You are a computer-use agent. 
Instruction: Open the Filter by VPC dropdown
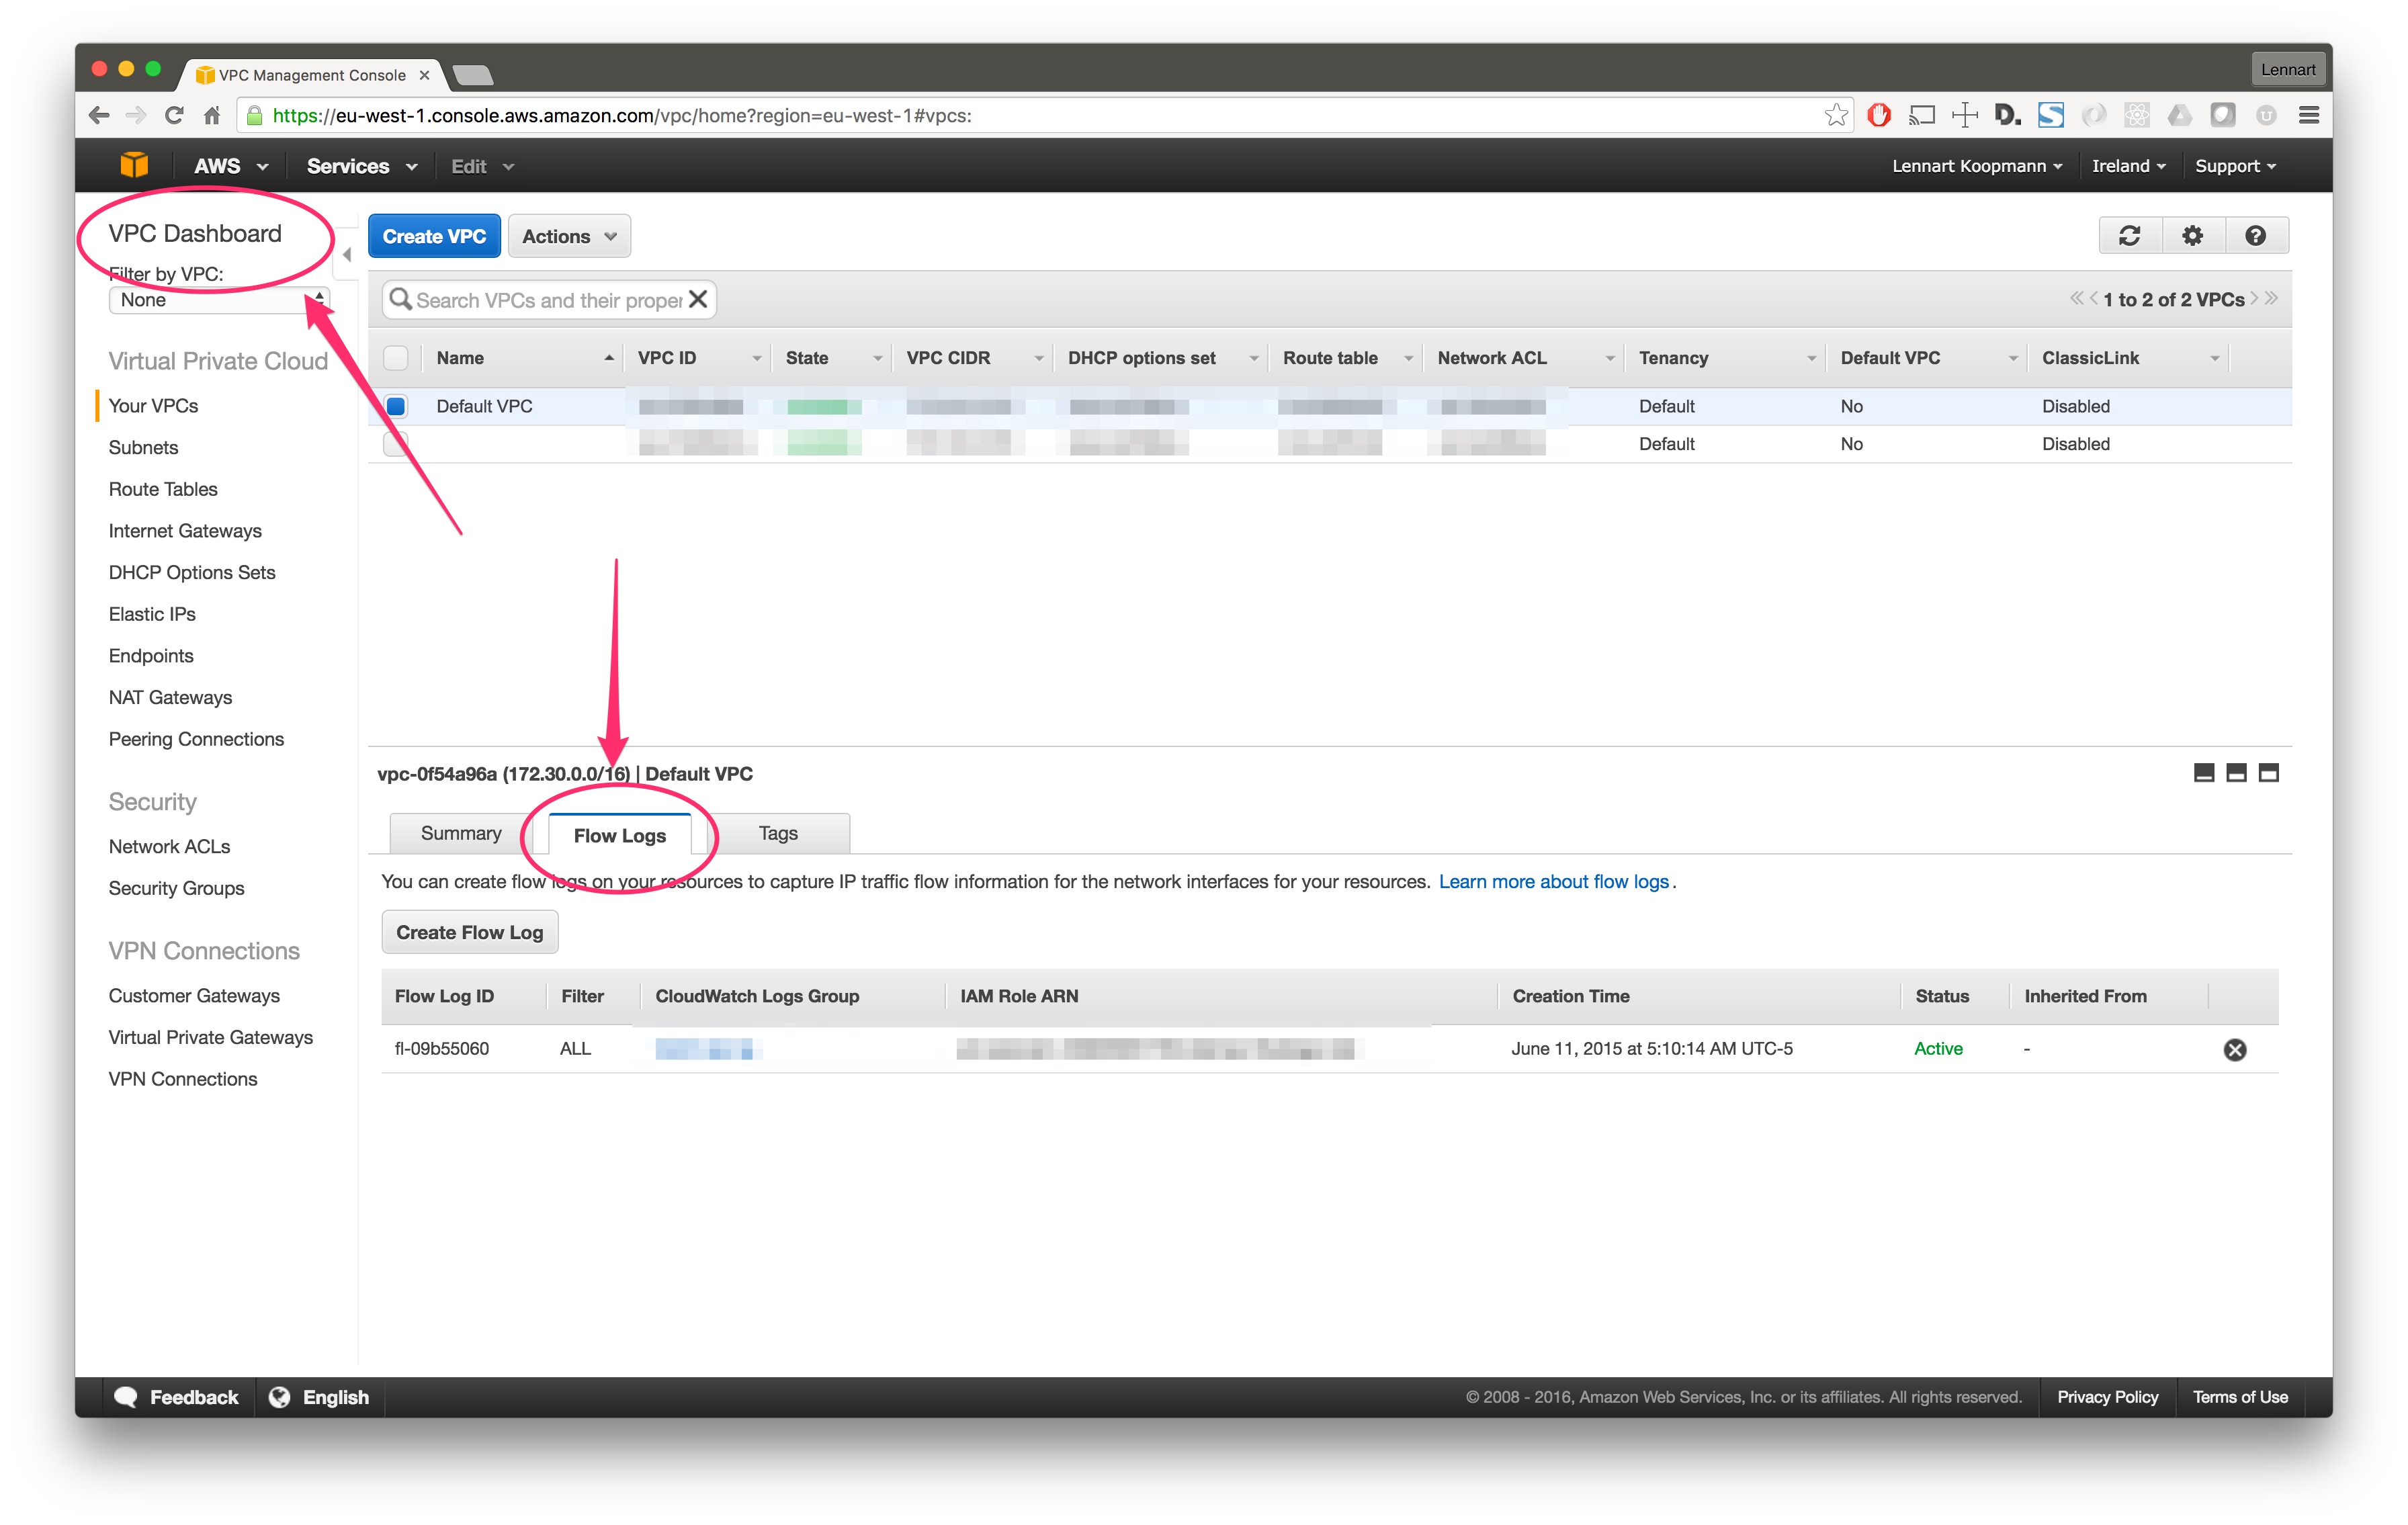point(218,300)
